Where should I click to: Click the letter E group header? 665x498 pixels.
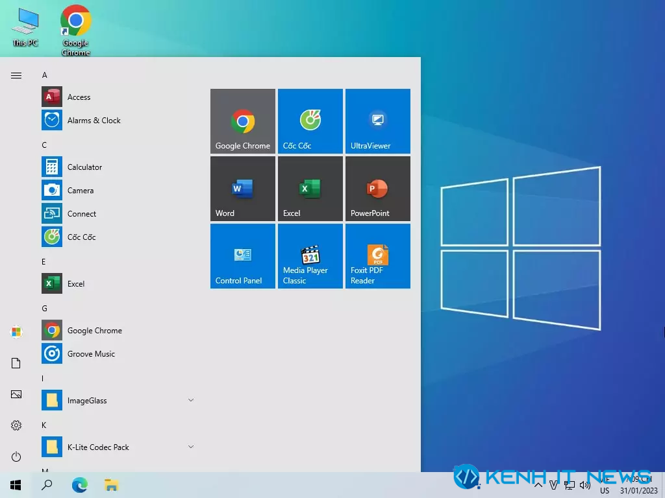44,262
